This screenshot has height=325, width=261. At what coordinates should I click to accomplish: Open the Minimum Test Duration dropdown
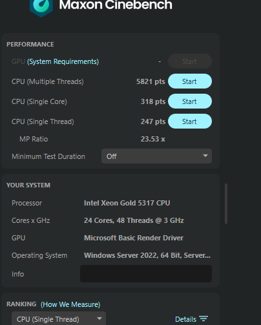click(x=156, y=156)
